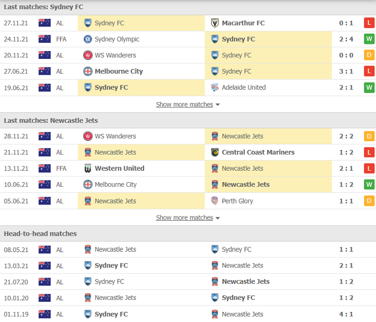Click the Sydney FC crest in 27.11.21 row
376x322 pixels.
[88, 23]
